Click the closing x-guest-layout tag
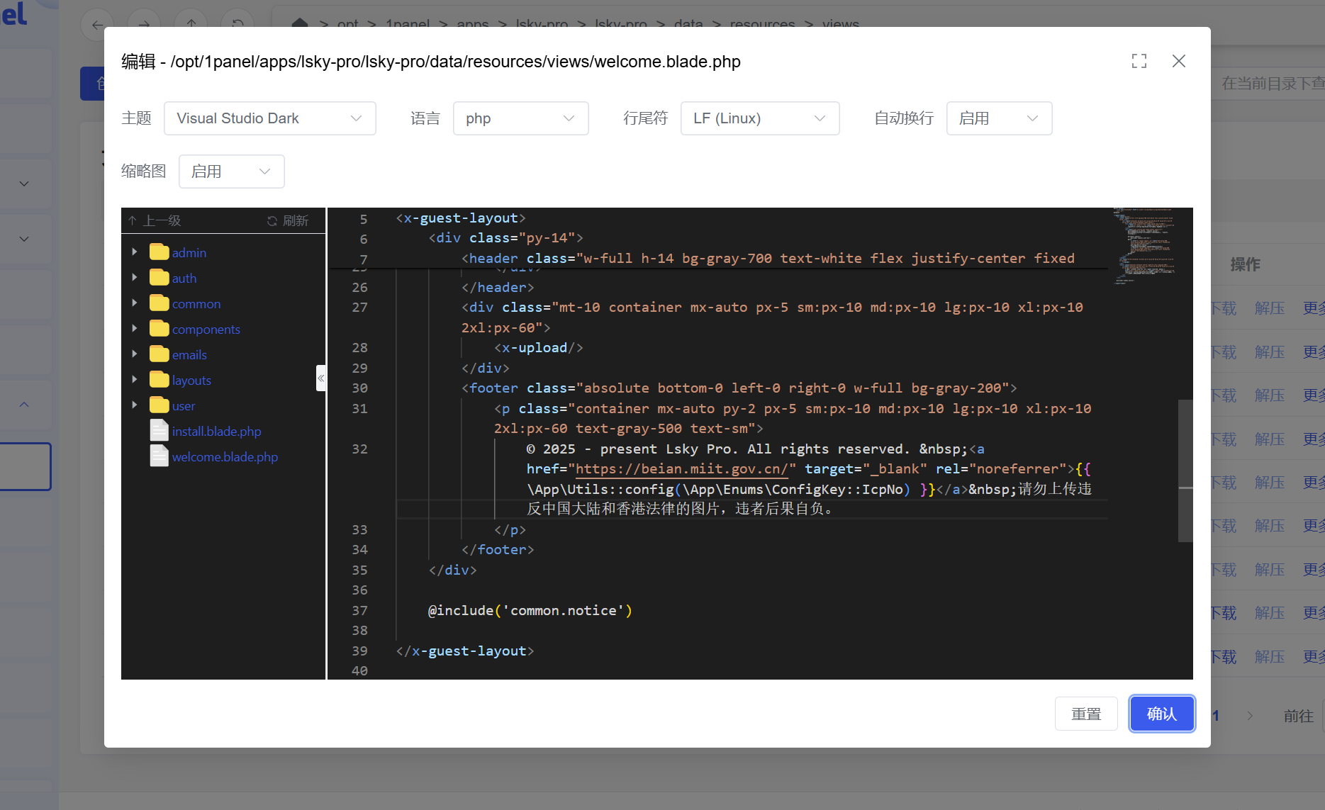This screenshot has height=810, width=1325. point(465,651)
